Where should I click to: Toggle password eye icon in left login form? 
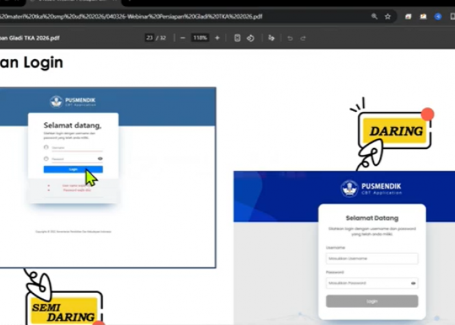pos(100,158)
